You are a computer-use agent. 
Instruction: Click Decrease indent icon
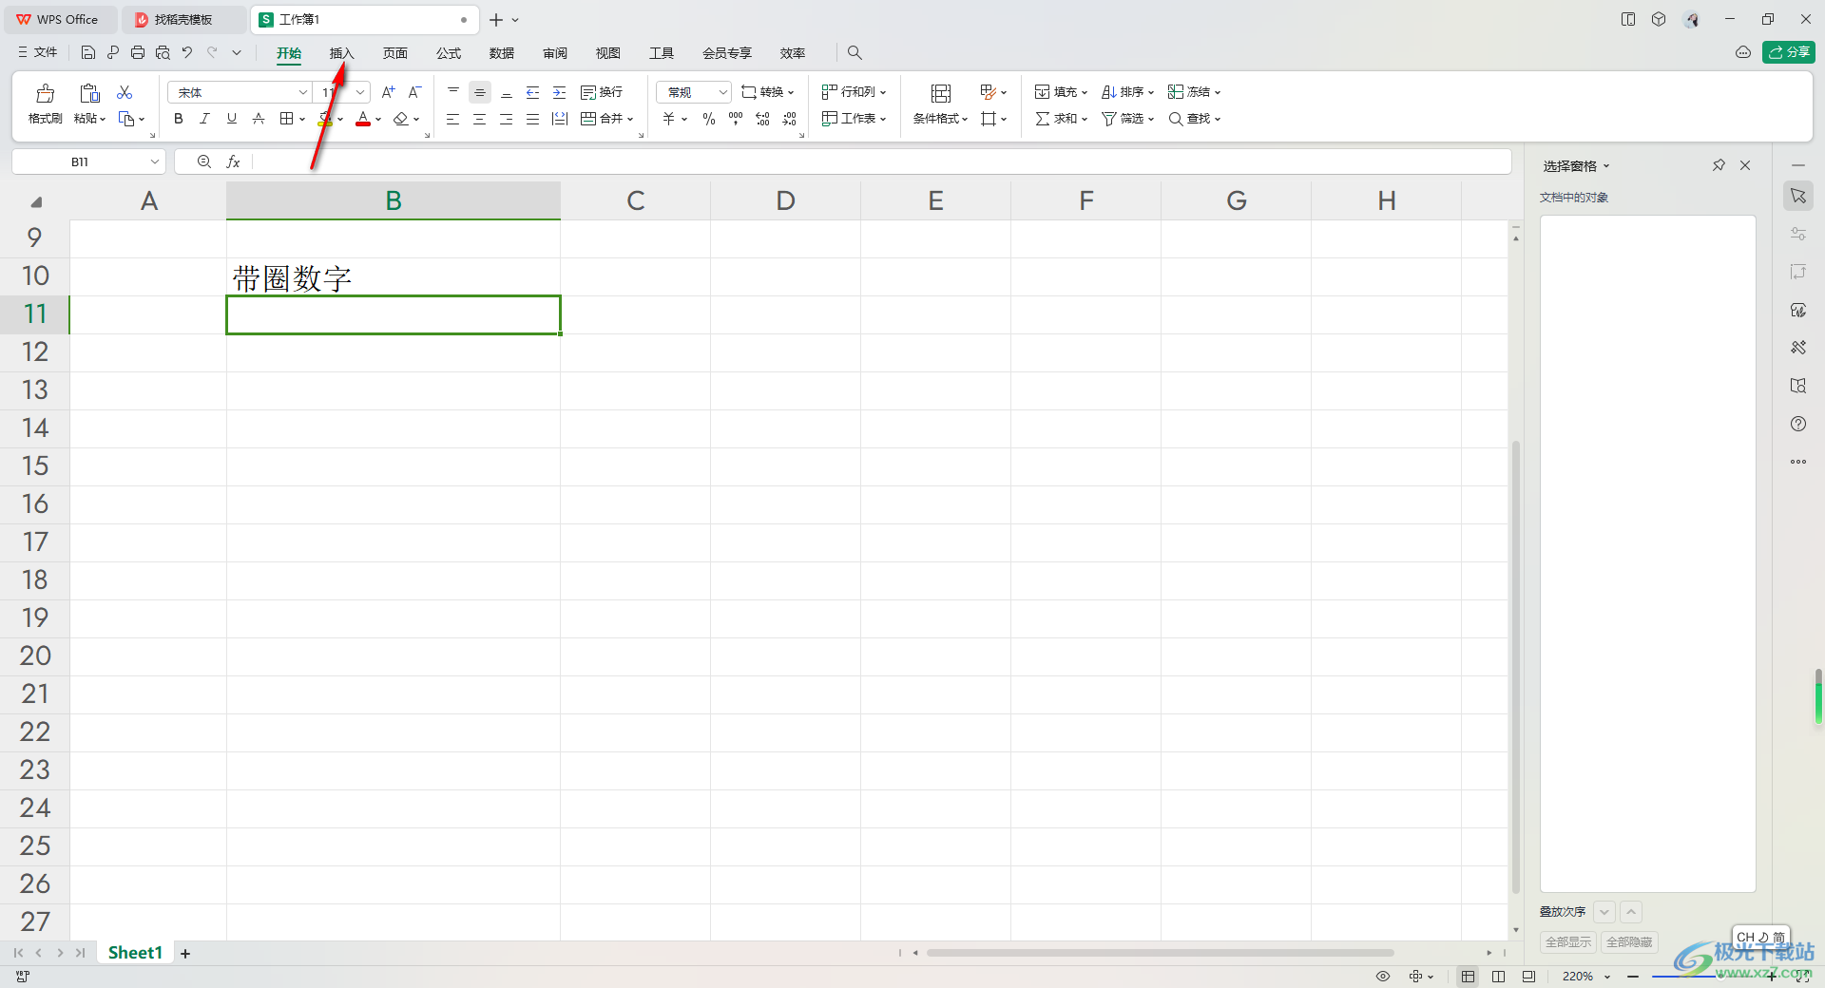(533, 92)
